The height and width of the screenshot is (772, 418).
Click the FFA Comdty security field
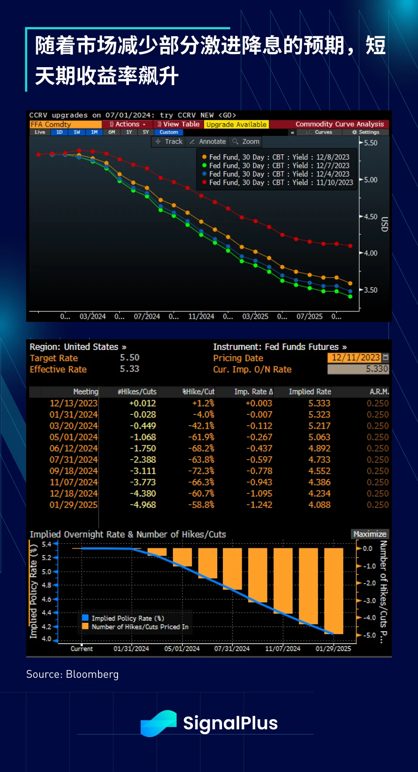pos(65,124)
